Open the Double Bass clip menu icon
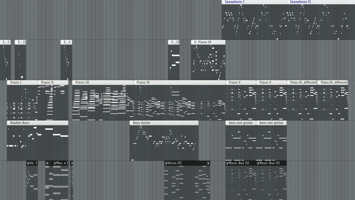Screen dimensions: 355x200 [x=9, y=123]
